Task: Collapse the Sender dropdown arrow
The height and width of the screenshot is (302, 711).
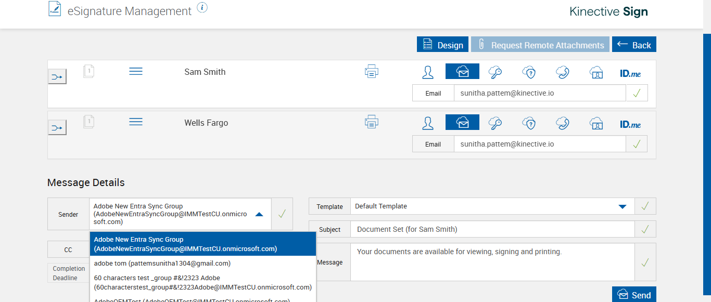Action: point(259,214)
